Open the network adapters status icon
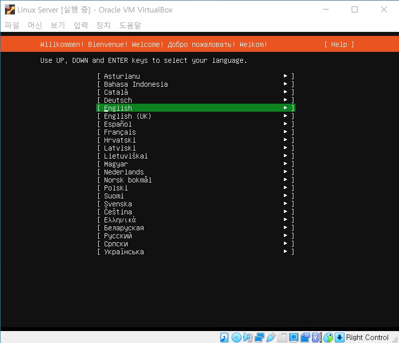The width and height of the screenshot is (399, 343). 260,338
